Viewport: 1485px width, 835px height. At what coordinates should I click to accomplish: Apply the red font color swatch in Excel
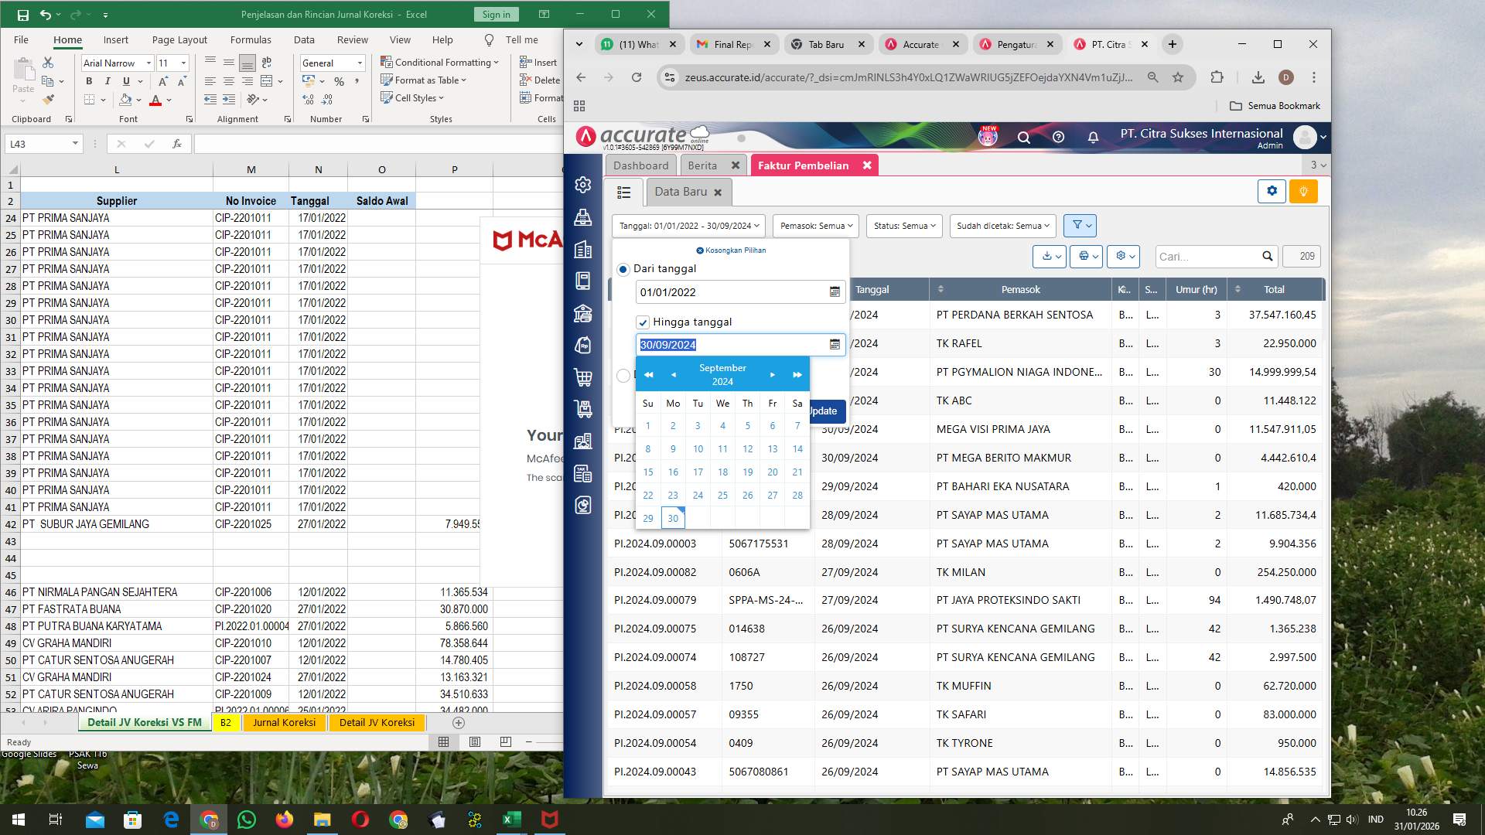tap(155, 100)
